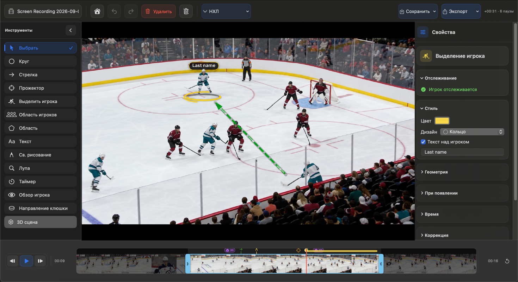
Task: Select the Св. рисование freehand tool
Action: 41,155
